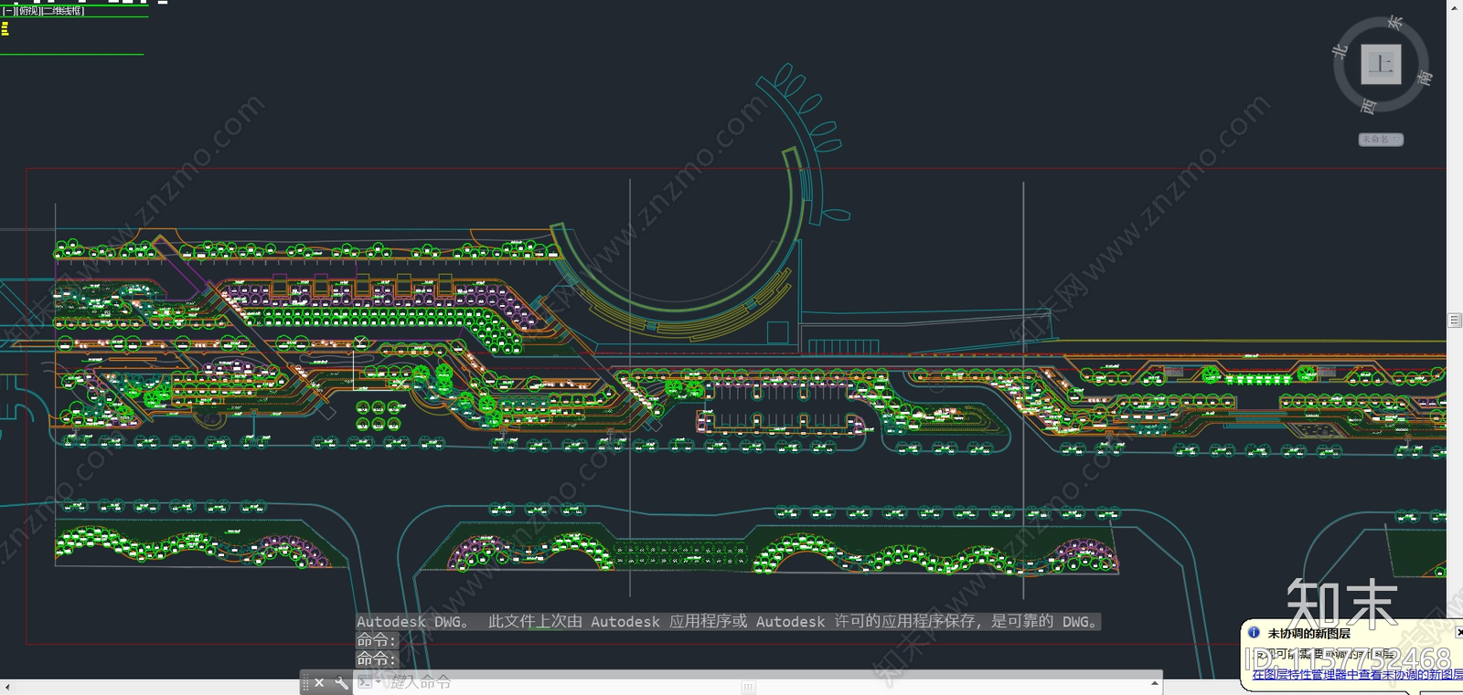Close the command line window
Image resolution: width=1463 pixels, height=695 pixels.
319,682
